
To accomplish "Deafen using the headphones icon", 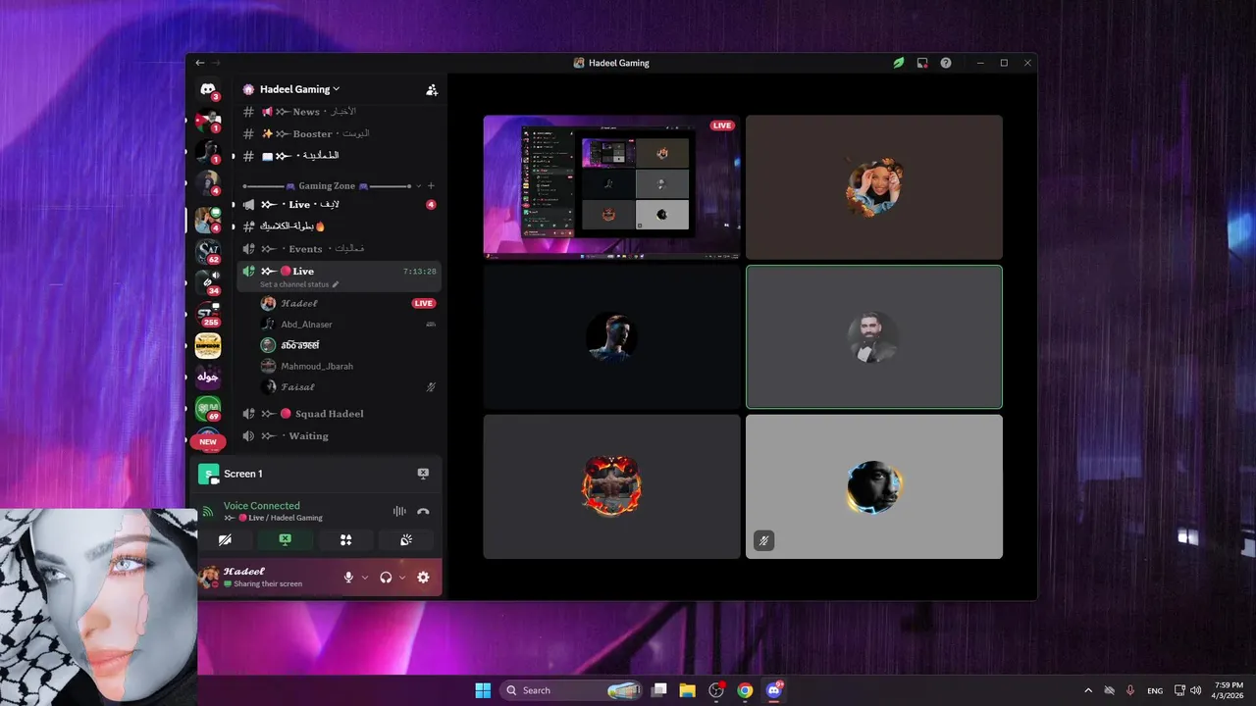I will (x=386, y=578).
